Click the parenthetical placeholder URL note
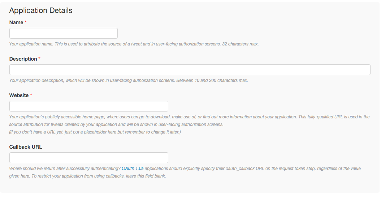The height and width of the screenshot is (201, 381). [95, 132]
